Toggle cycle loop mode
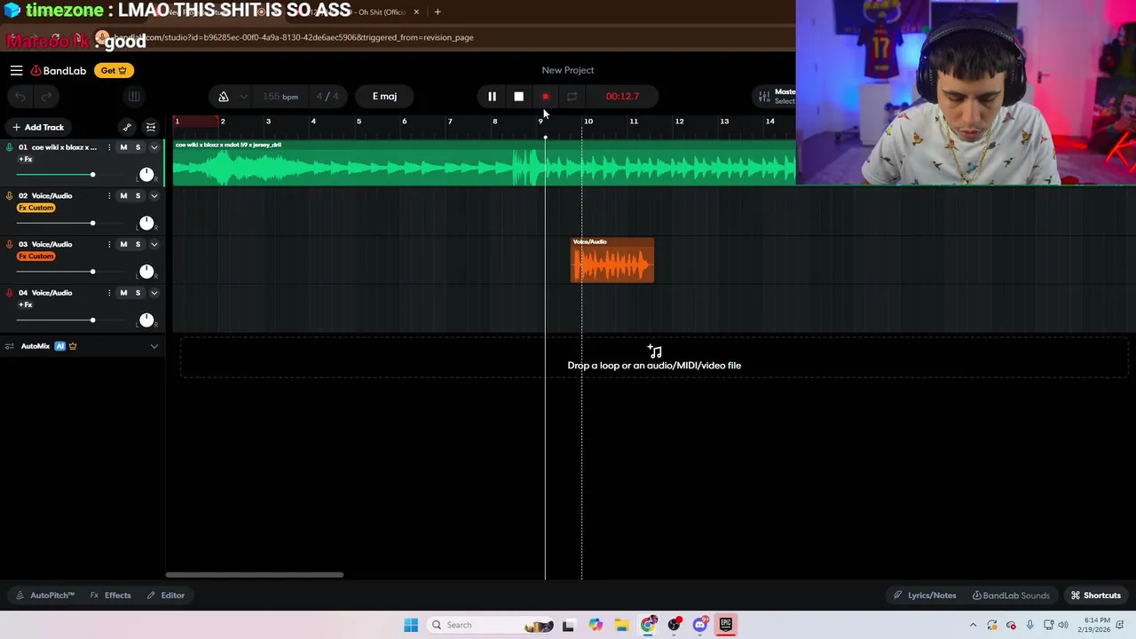 point(572,96)
